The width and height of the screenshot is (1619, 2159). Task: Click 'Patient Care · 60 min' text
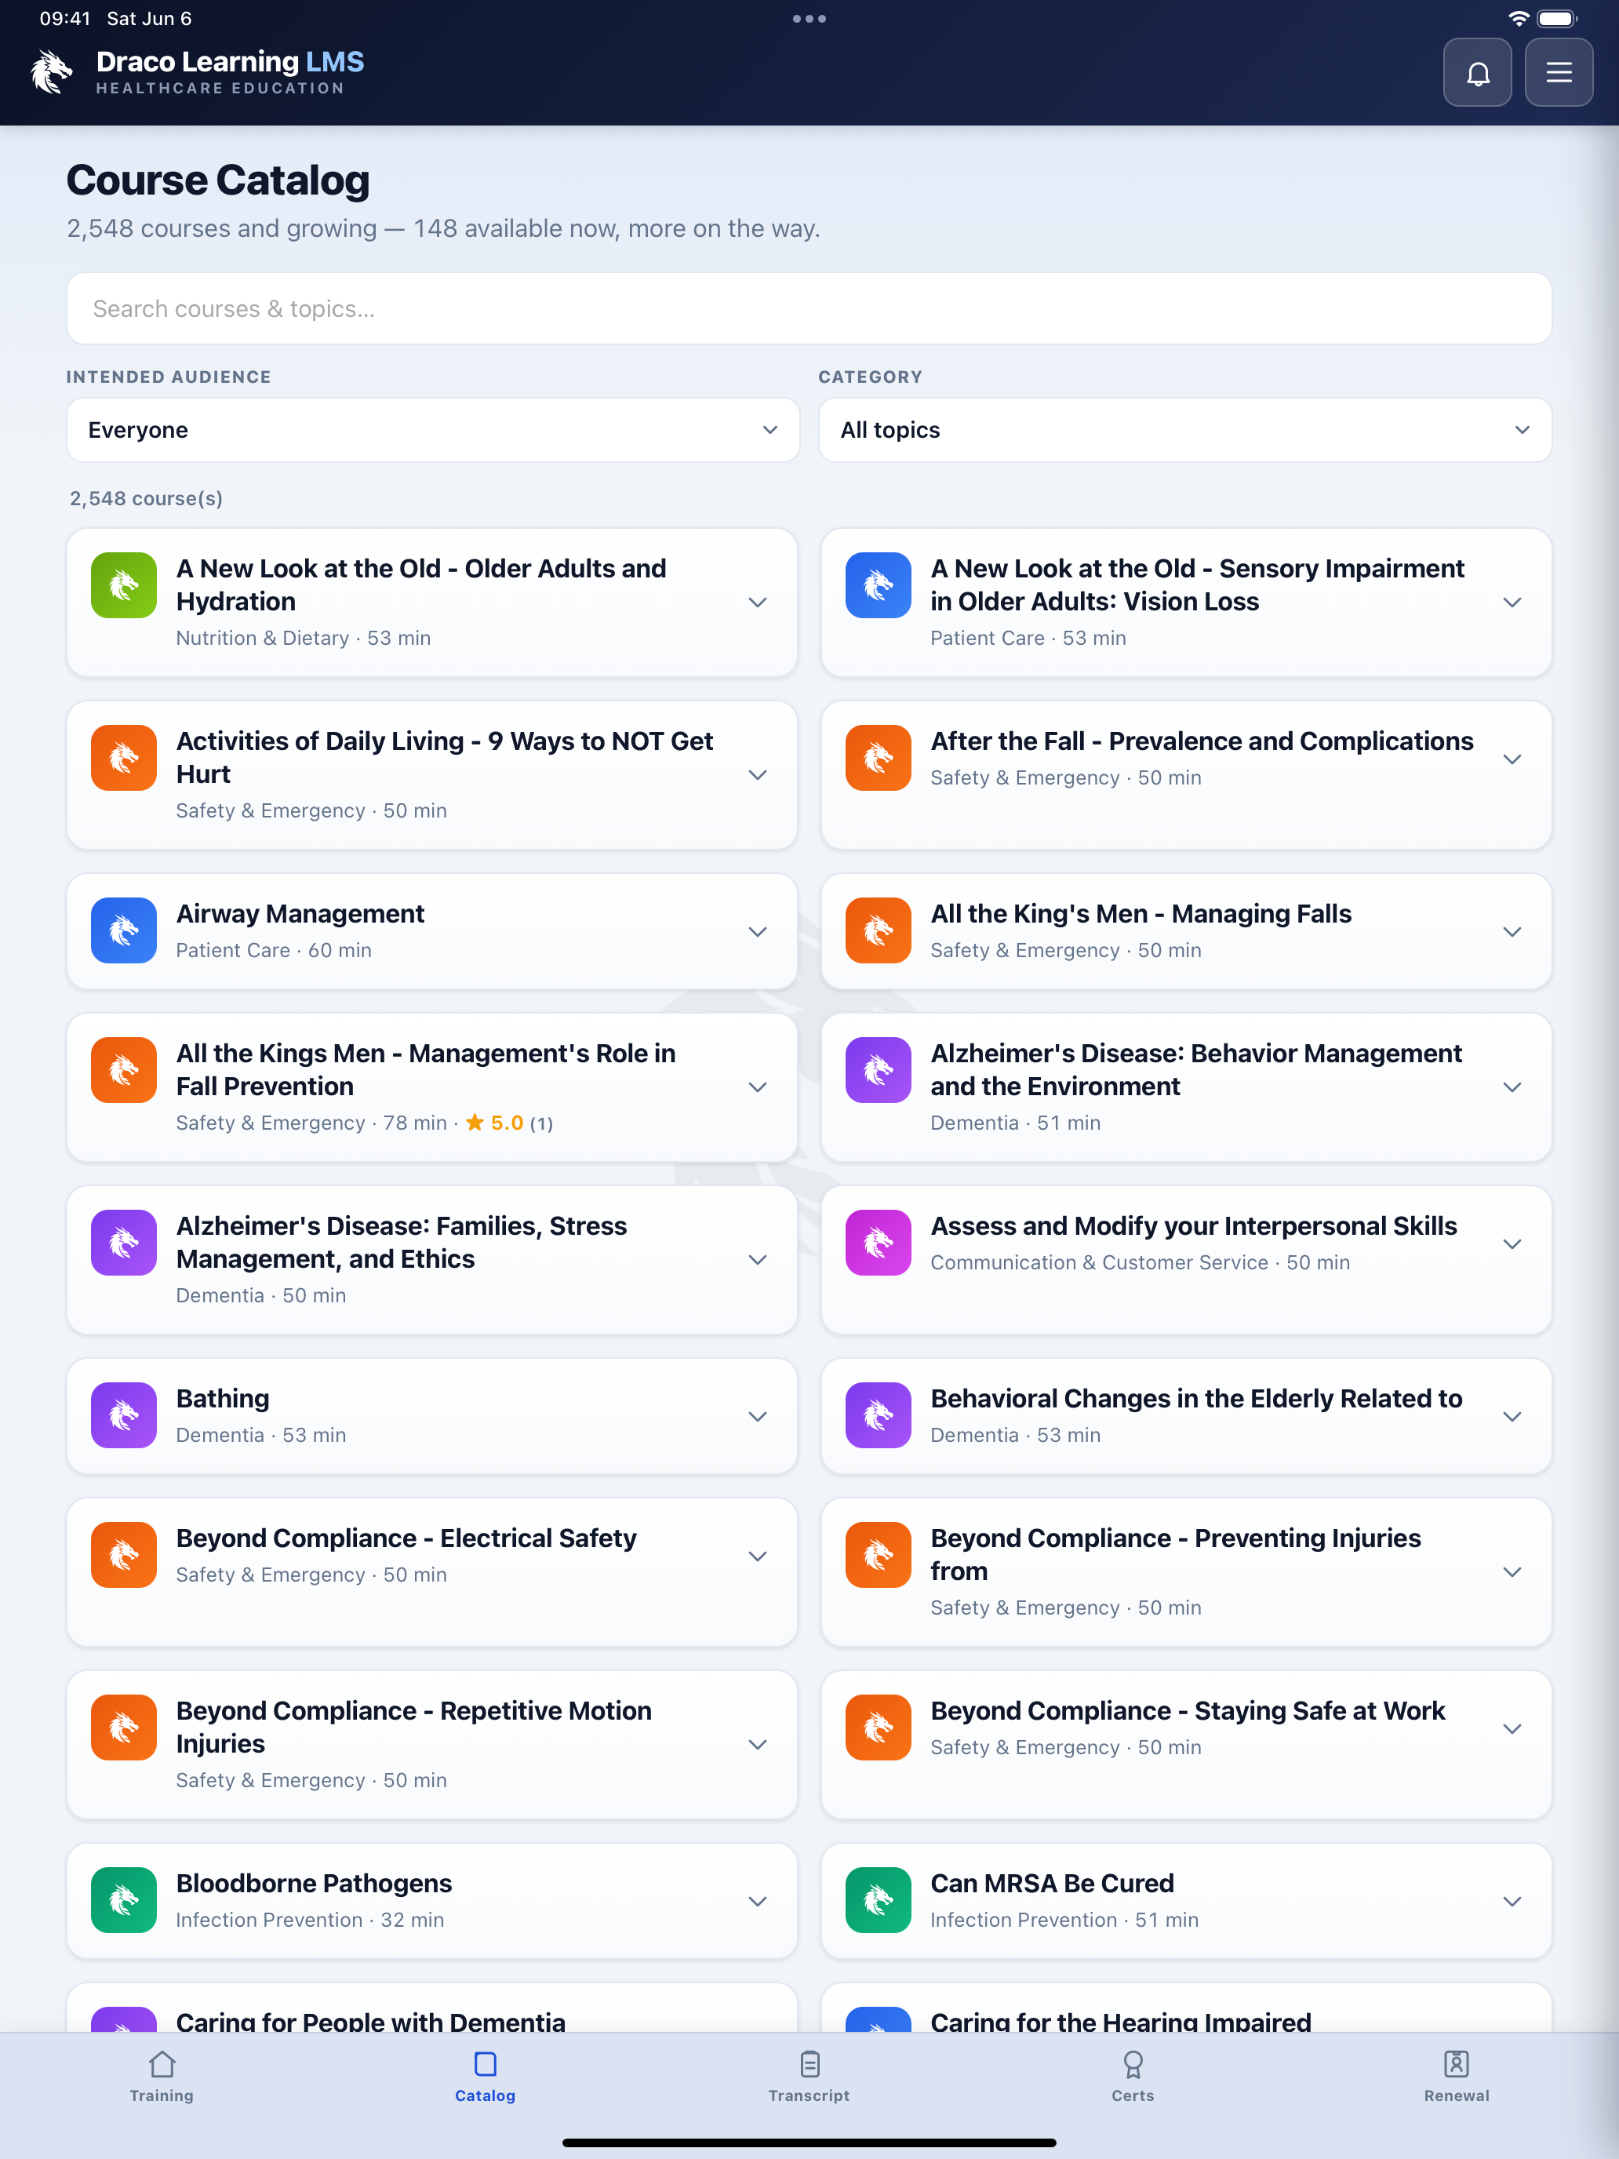275,951
